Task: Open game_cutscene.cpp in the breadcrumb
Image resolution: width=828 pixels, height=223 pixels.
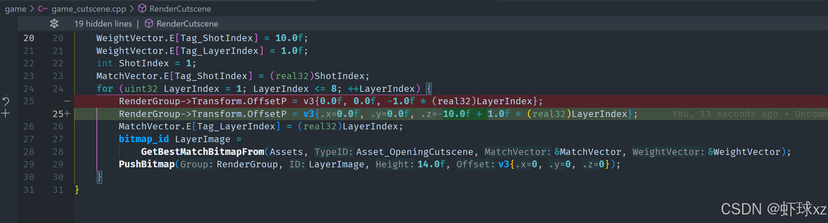Action: coord(89,9)
